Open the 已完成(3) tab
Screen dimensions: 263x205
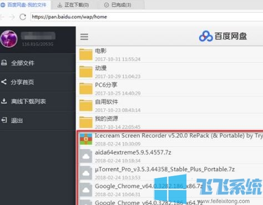click(x=118, y=5)
